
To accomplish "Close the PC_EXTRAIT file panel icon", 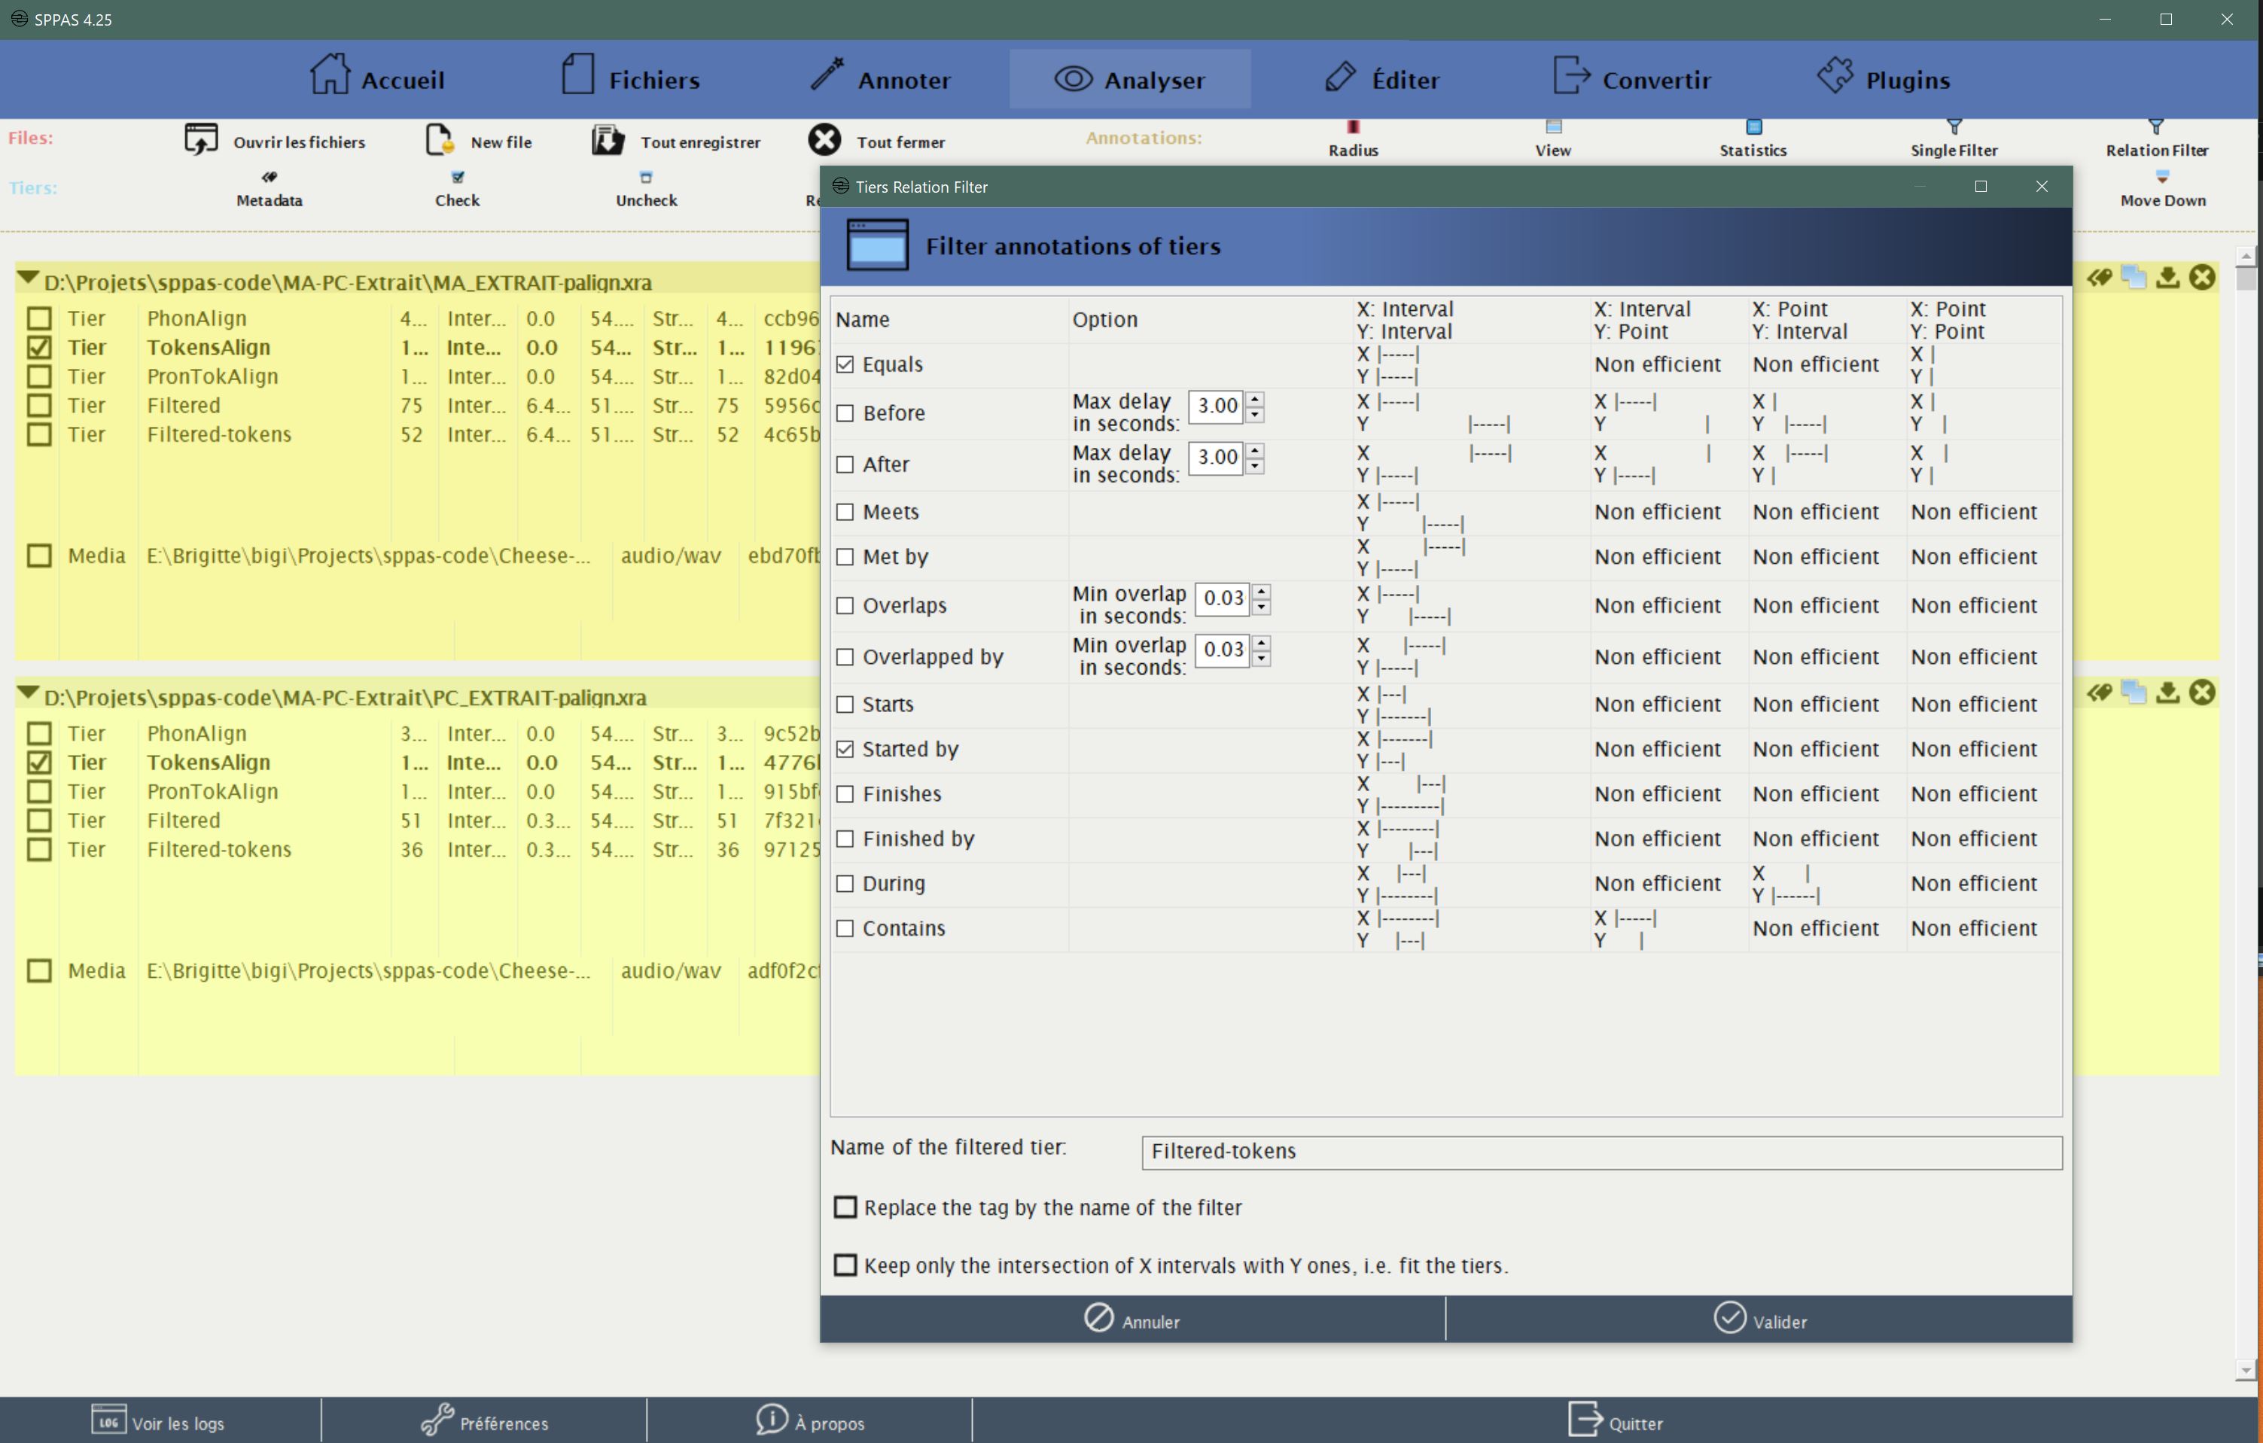I will pos(2202,693).
